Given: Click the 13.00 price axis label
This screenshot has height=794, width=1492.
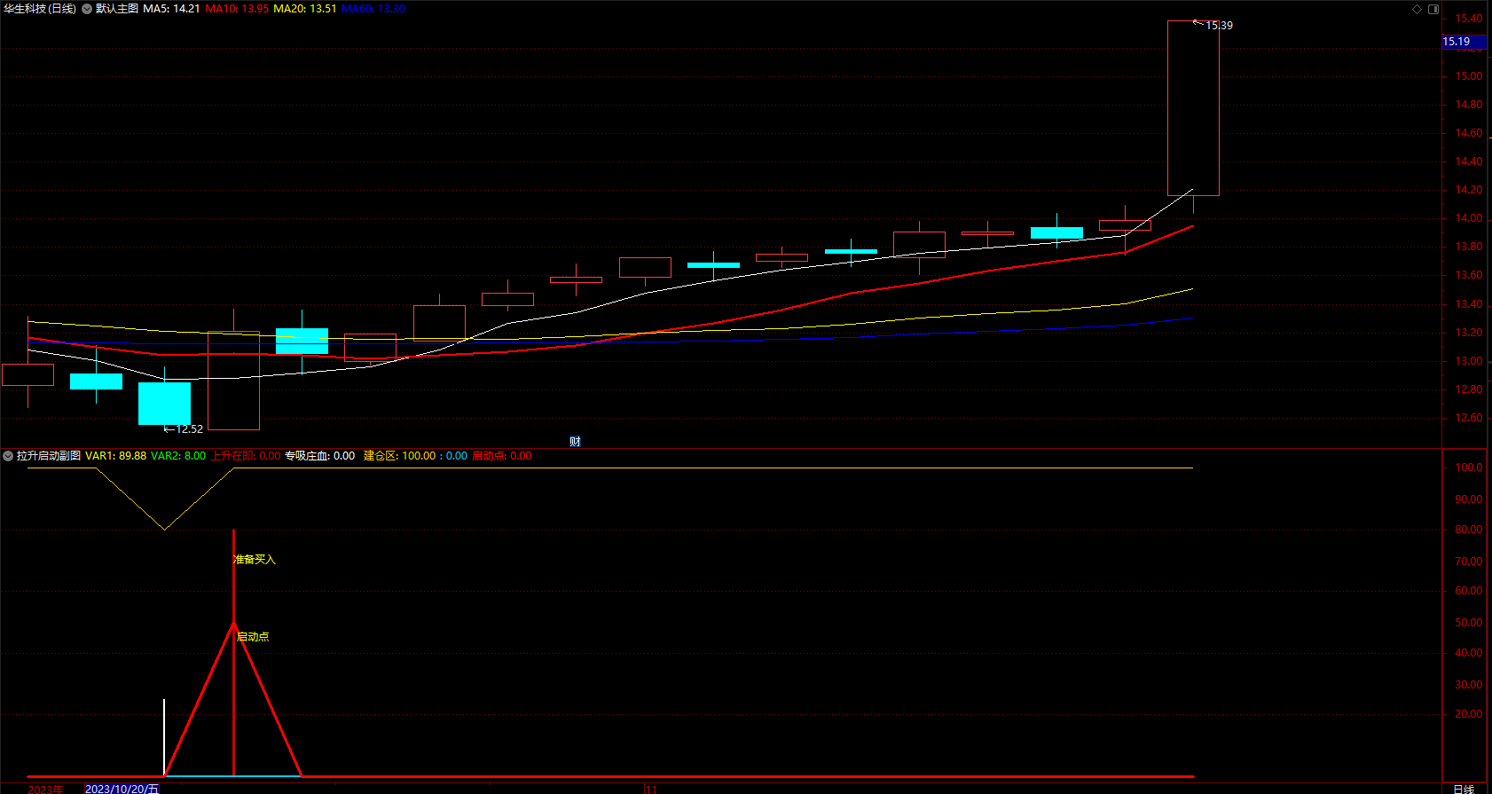Looking at the screenshot, I should pos(1469,361).
